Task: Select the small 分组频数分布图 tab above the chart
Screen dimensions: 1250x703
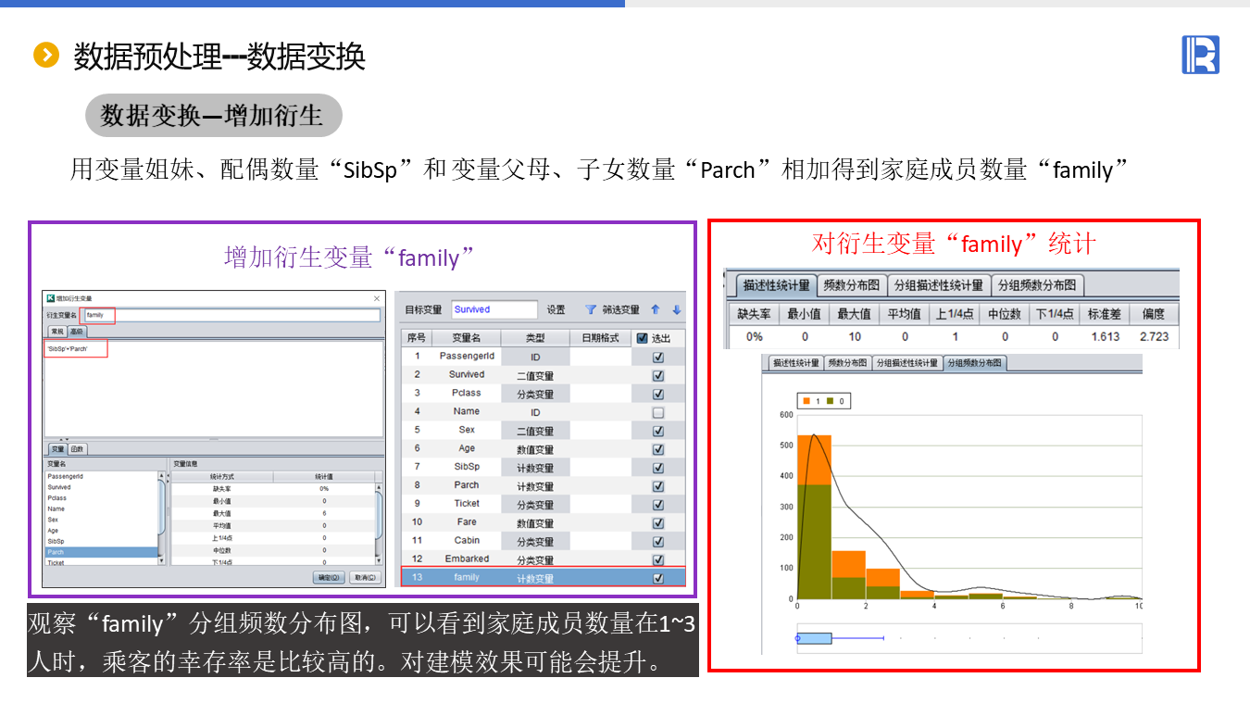Action: click(x=973, y=363)
